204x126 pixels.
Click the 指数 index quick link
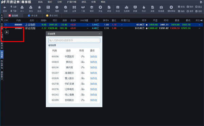click(x=181, y=11)
